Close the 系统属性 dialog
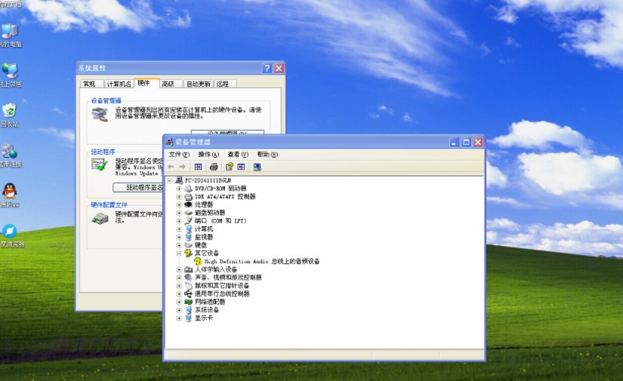Screen dimensions: 623x381 [279, 68]
